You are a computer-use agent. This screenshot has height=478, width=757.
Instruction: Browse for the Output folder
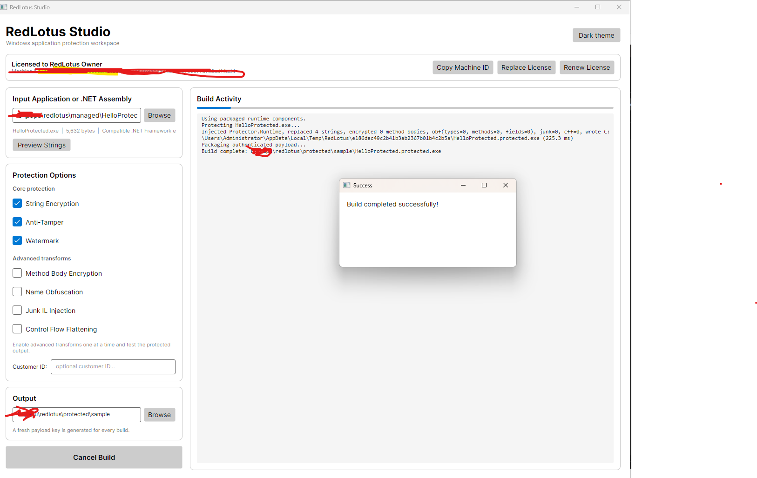click(159, 415)
